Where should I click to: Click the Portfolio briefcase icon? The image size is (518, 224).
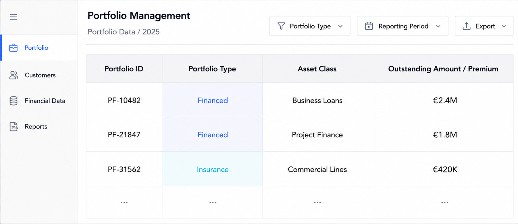(13, 48)
